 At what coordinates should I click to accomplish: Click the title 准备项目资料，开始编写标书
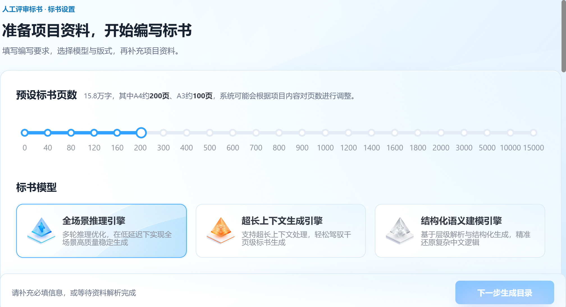pos(97,30)
